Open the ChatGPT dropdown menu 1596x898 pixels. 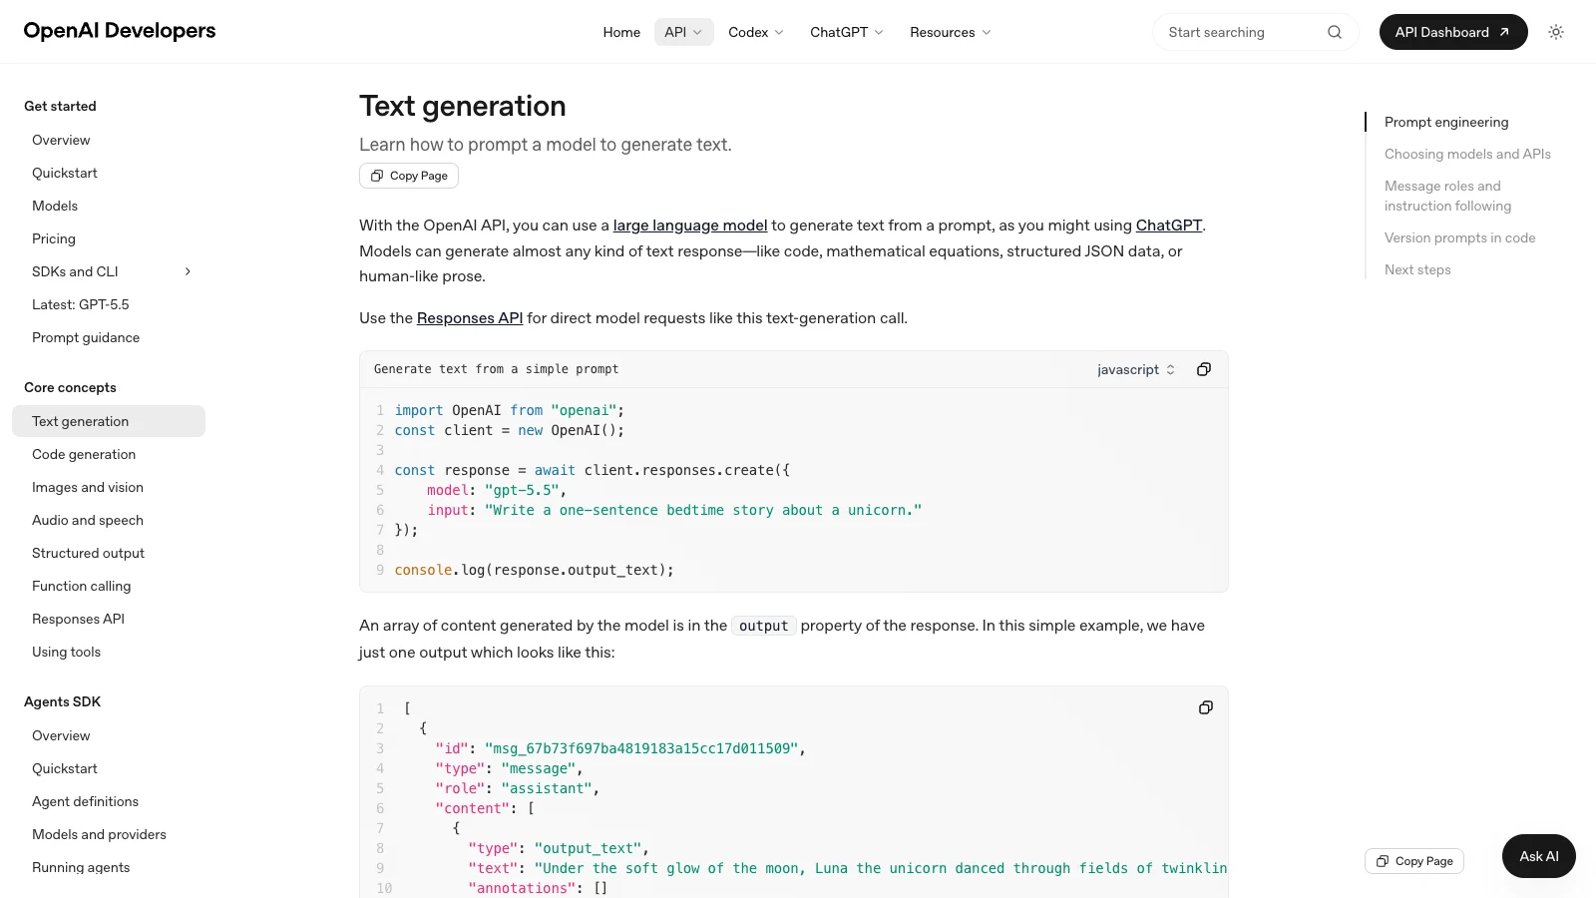tap(847, 32)
